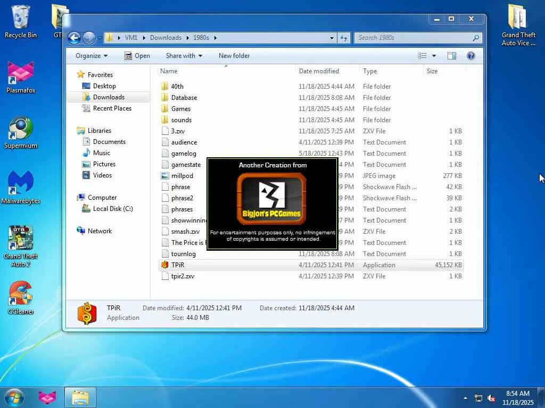This screenshot has height=408, width=545.
Task: Select Libraries in navigation pane
Action: pos(100,131)
